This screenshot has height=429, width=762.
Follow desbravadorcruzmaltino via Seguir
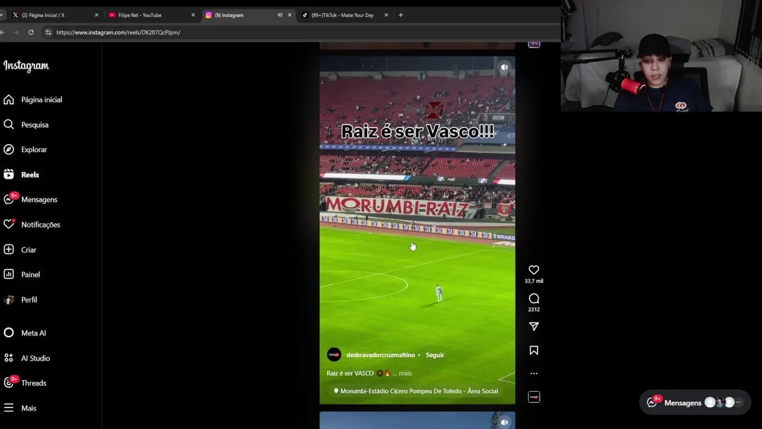coord(435,355)
